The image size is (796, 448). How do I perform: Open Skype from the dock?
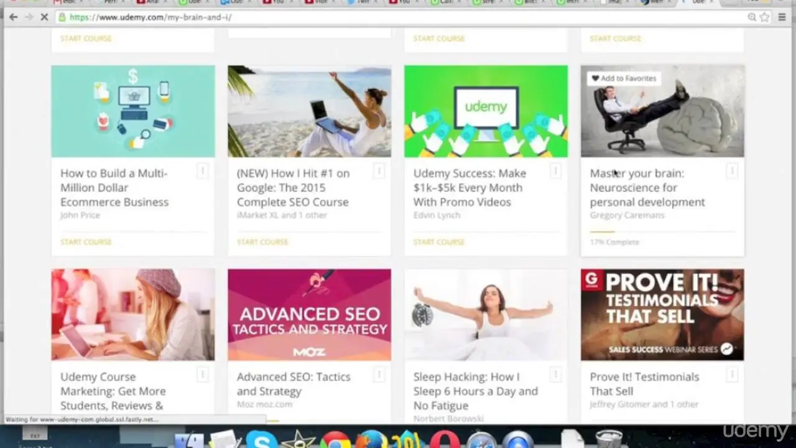click(262, 439)
